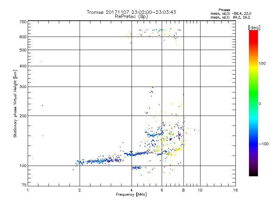Click the "Frequency [MHz]" axis label
The width and height of the screenshot is (277, 207).
pyautogui.click(x=131, y=195)
